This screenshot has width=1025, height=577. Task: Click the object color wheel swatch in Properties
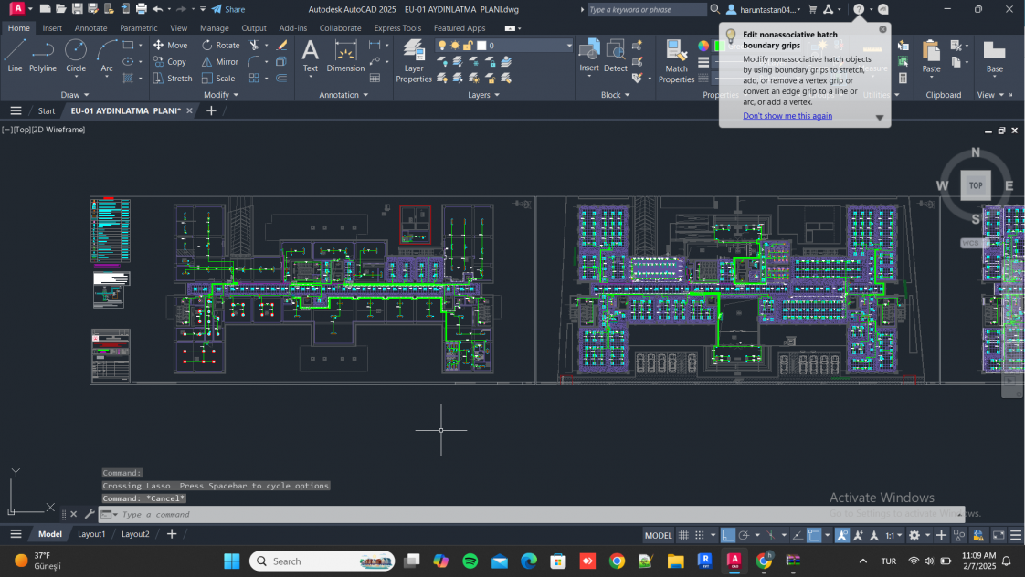(x=703, y=45)
